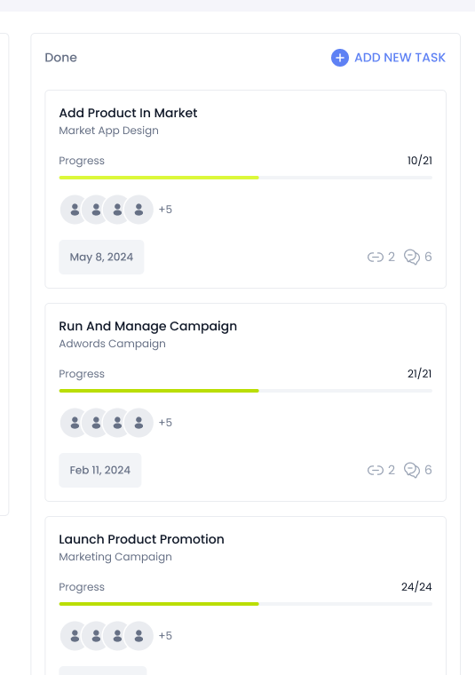Click fourth avatar in Add Product In Market card
The image size is (475, 675).
click(139, 210)
